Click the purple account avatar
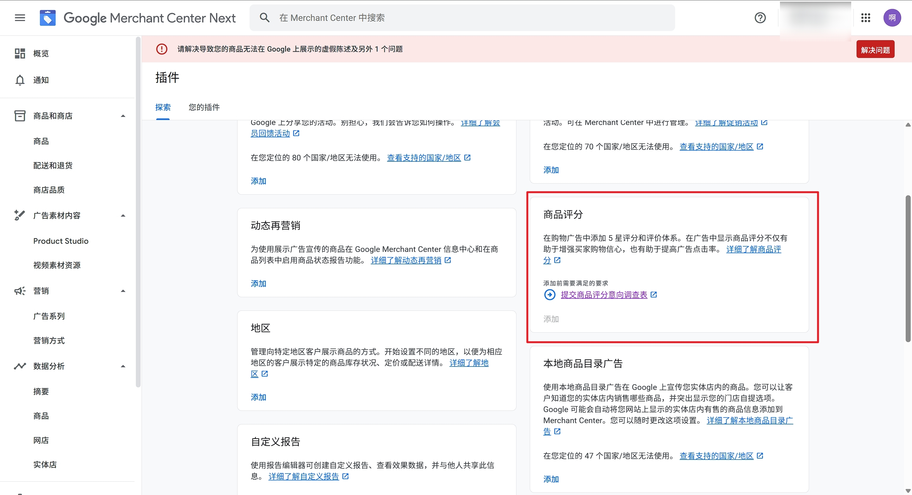This screenshot has width=912, height=495. 891,18
